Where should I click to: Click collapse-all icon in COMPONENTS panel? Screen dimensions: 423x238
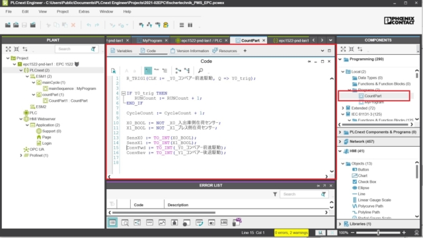351,49
